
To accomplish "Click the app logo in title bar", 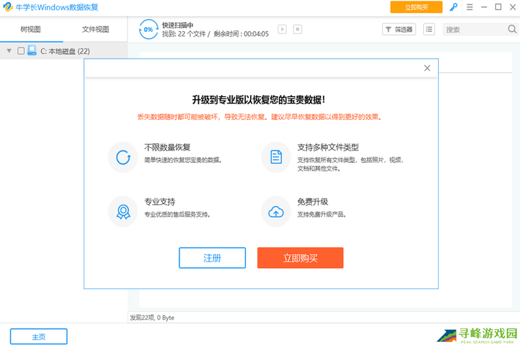I will coord(8,7).
